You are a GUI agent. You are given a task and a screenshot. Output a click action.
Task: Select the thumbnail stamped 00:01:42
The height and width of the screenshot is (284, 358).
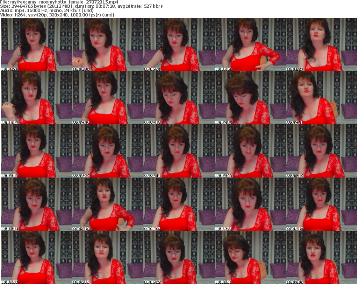(x=36, y=98)
